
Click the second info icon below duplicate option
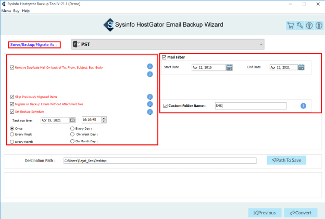tap(150, 74)
